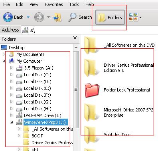The image size is (158, 151).
Task: Click the Local Disk (E:) drive icon
Action: (19, 89)
